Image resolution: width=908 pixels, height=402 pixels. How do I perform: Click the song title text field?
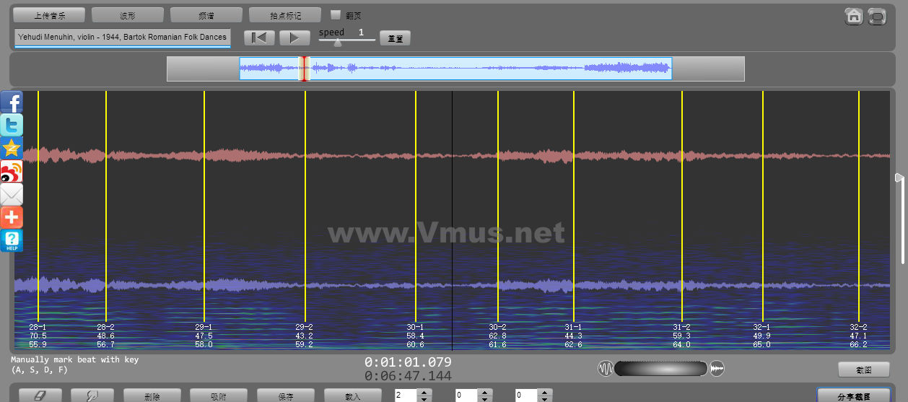pyautogui.click(x=122, y=37)
